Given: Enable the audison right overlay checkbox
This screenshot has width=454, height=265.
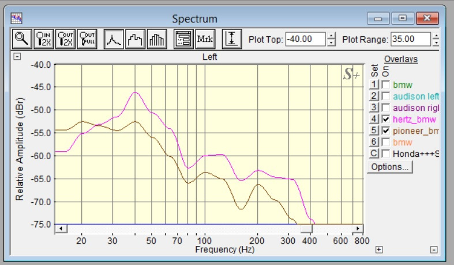Looking at the screenshot, I should coord(385,107).
